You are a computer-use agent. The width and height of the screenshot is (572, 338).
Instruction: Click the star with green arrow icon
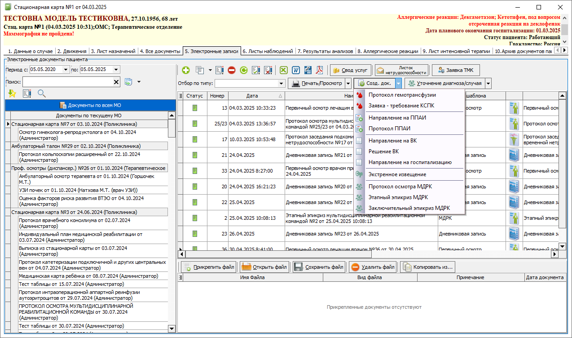(x=12, y=93)
